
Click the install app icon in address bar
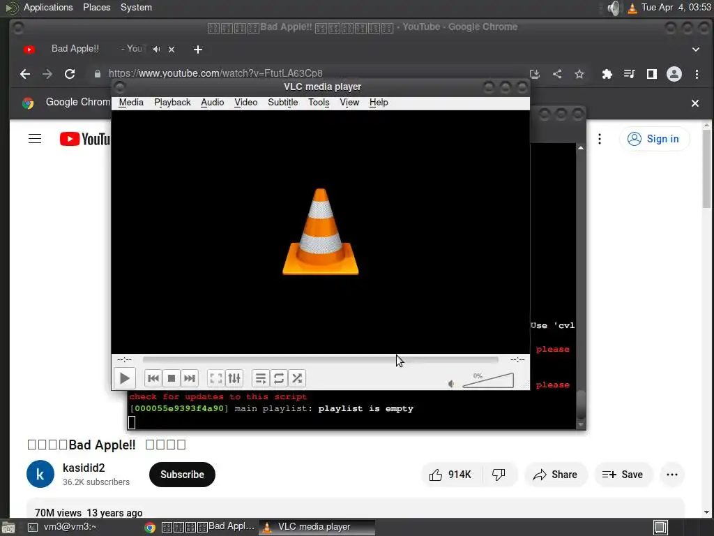tap(535, 74)
